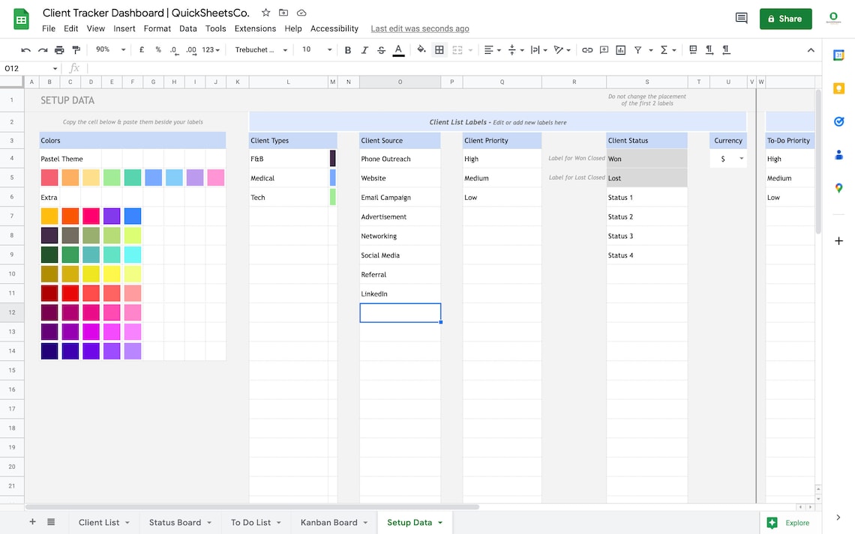Viewport: 855px width, 534px height.
Task: Click the green Share button
Action: point(785,18)
